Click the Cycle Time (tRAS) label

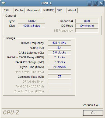[32, 67]
